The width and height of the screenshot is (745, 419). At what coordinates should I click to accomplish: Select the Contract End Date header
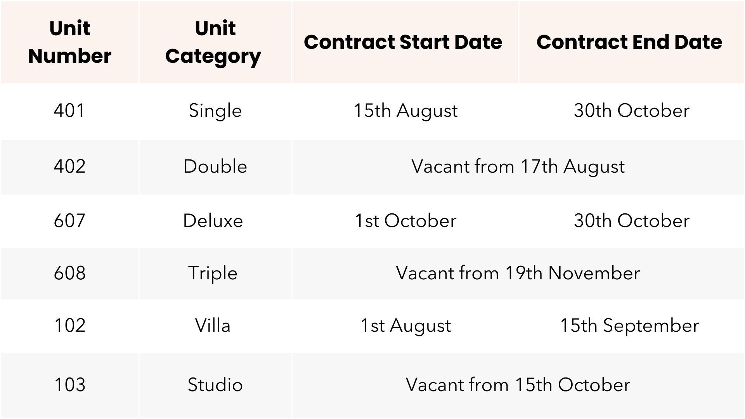coord(629,42)
